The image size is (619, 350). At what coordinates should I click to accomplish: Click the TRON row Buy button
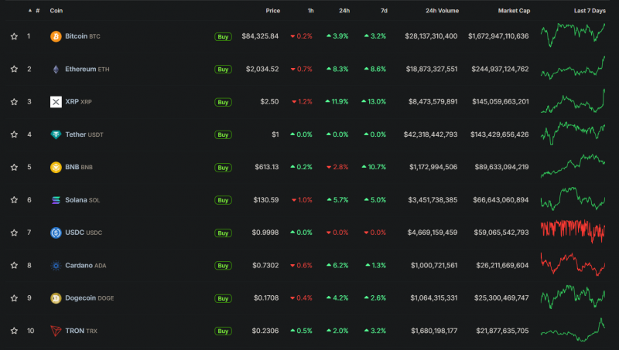click(223, 331)
